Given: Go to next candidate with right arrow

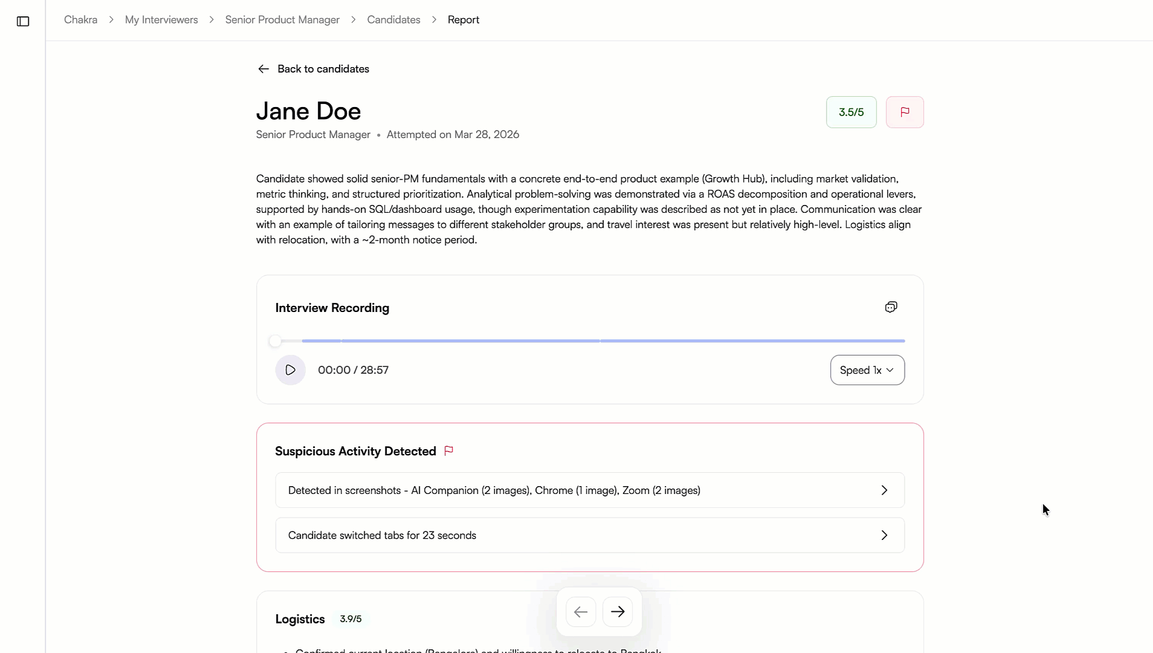Looking at the screenshot, I should [618, 612].
